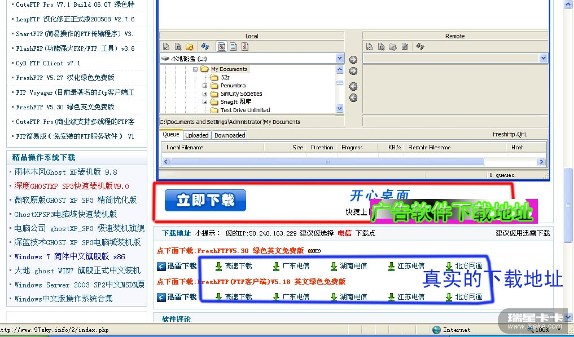The height and width of the screenshot is (337, 574).
Task: Open link Windows 7 简体中文旗舰版 x86
Action: click(x=69, y=256)
